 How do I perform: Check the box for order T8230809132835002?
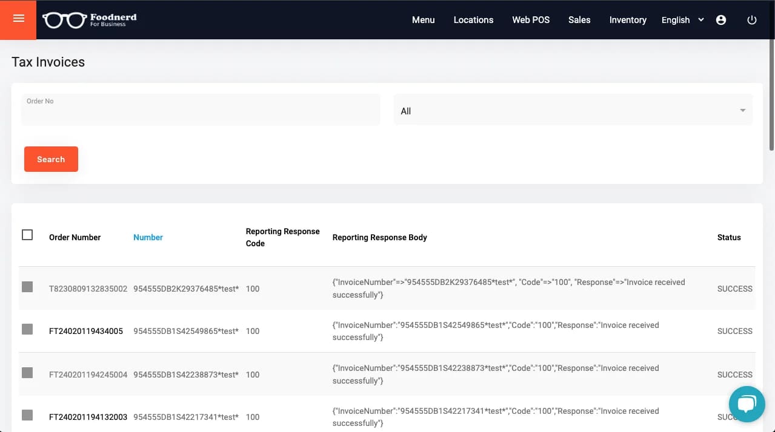tap(27, 287)
